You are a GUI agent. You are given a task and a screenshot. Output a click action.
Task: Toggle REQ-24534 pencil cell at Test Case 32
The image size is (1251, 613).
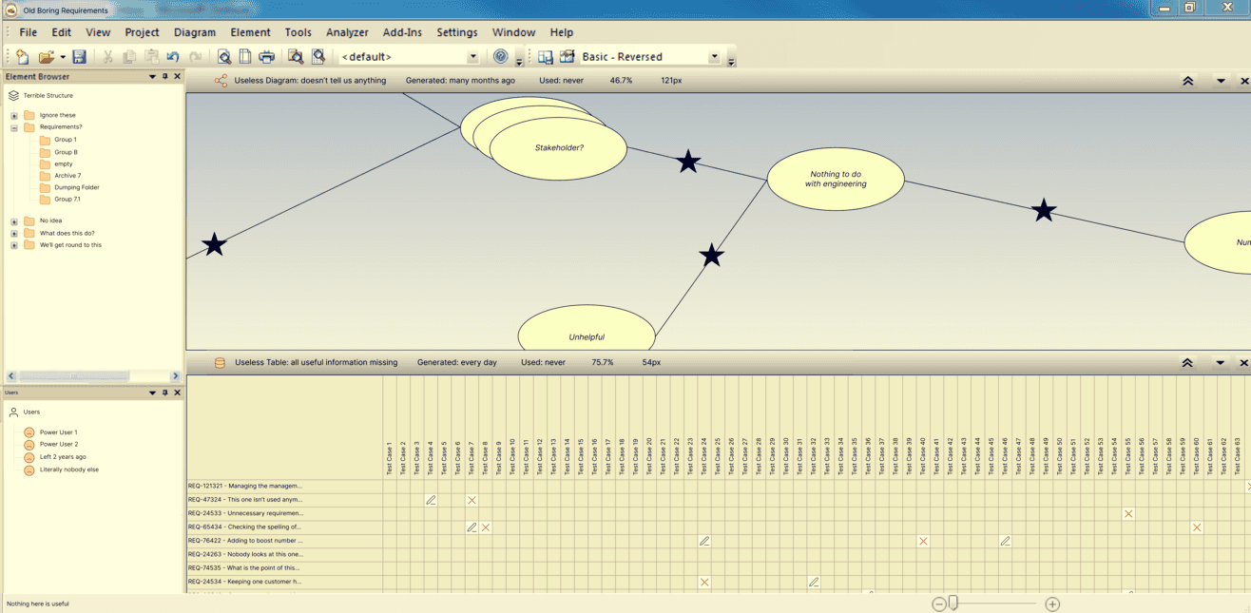tap(814, 582)
